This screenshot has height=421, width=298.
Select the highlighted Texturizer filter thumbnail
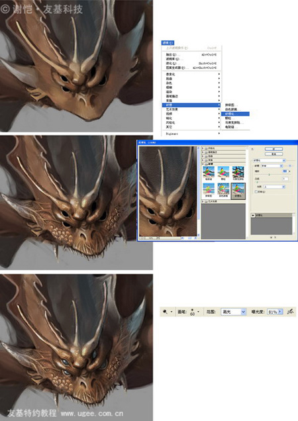(x=238, y=191)
